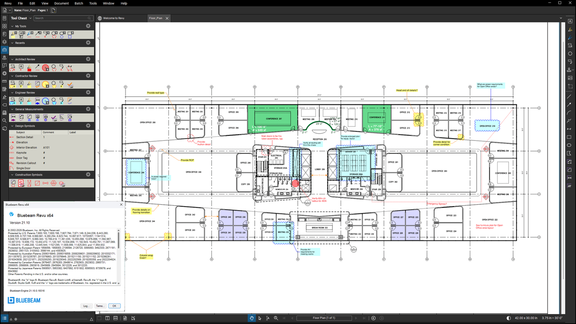Open the Thumbnails panel in left sidebar

click(4, 26)
